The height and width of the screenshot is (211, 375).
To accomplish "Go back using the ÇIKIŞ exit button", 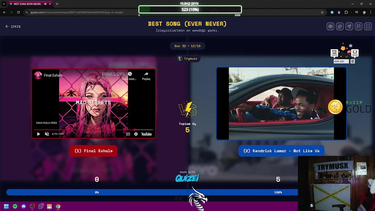I will pos(13,26).
